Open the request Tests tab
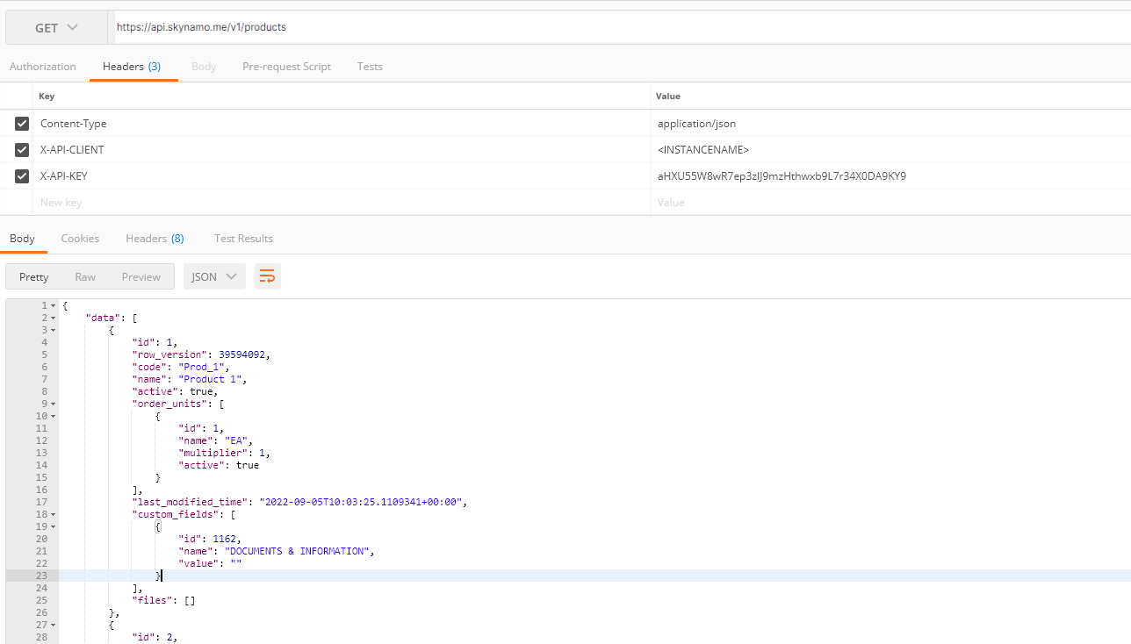The height and width of the screenshot is (644, 1131). coord(370,67)
